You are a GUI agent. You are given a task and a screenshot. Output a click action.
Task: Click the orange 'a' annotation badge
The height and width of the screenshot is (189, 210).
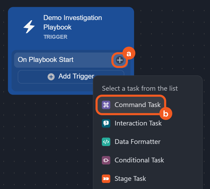pos(129,54)
